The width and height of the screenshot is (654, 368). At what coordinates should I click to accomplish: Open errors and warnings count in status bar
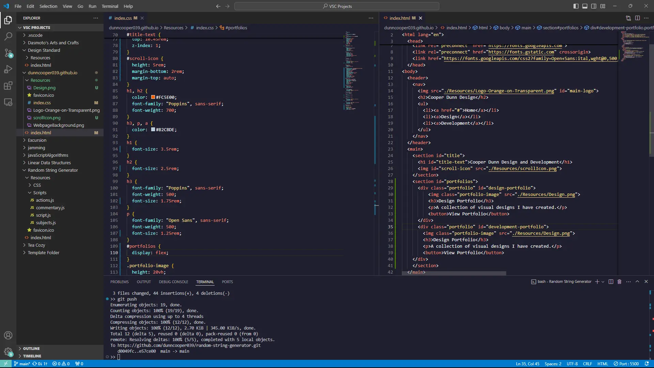point(61,364)
